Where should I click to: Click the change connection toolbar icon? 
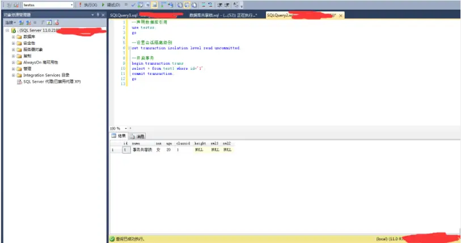coord(16,5)
